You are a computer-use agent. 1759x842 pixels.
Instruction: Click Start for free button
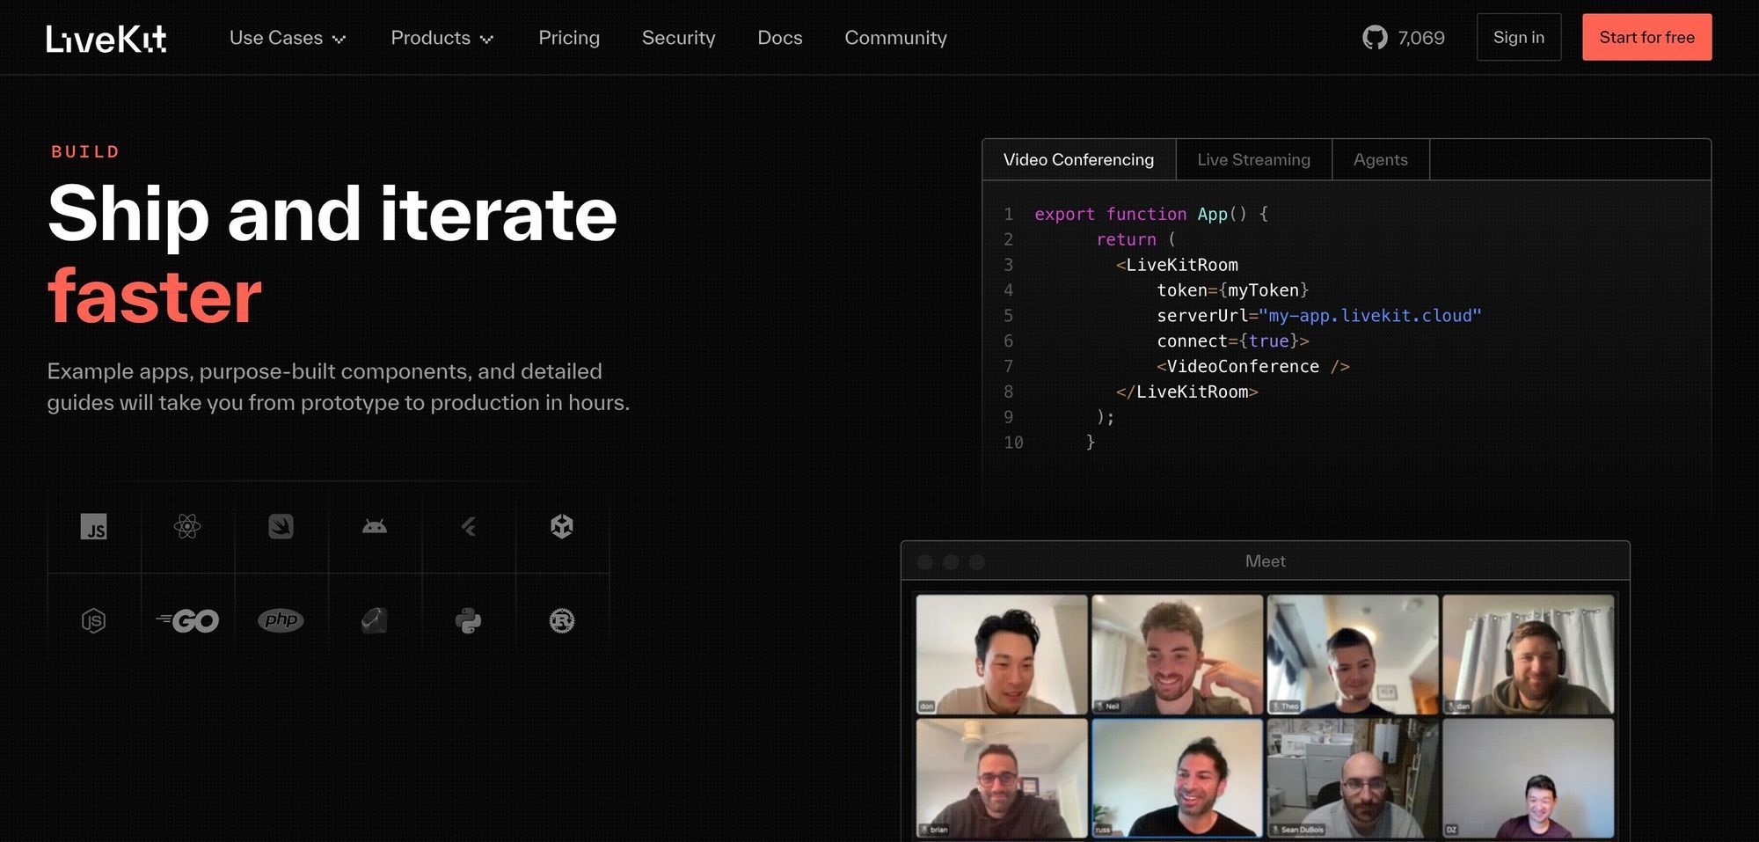[1647, 37]
